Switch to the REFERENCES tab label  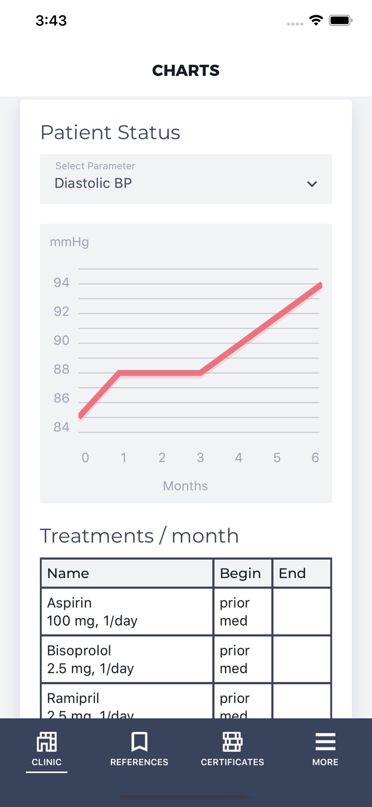(x=139, y=762)
